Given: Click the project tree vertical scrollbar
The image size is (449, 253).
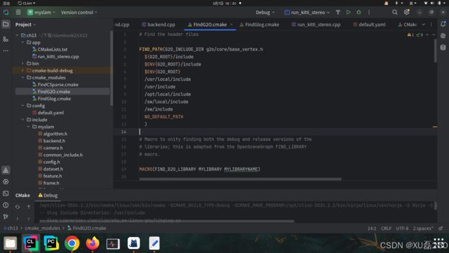Looking at the screenshot, I should (x=111, y=68).
